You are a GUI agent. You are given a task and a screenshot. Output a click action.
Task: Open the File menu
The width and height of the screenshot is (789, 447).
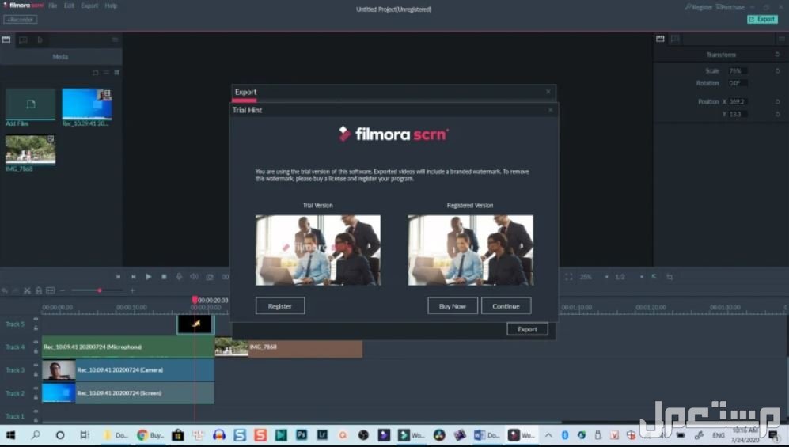coord(53,6)
